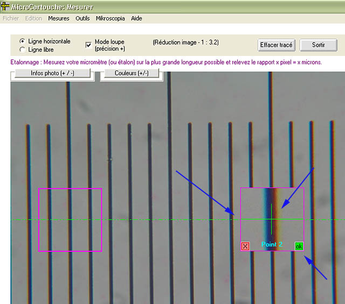The image size is (345, 304).
Task: Uncheck the Mode loupe precision checkbox
Action: pyautogui.click(x=88, y=45)
